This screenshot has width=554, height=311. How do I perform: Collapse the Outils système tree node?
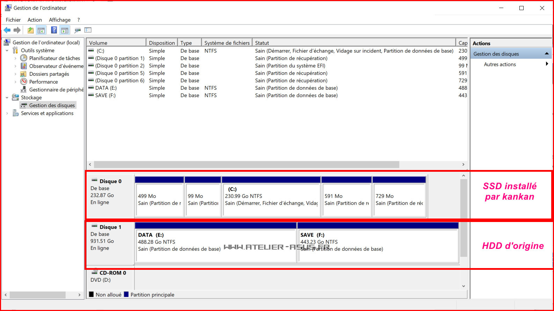[7, 51]
